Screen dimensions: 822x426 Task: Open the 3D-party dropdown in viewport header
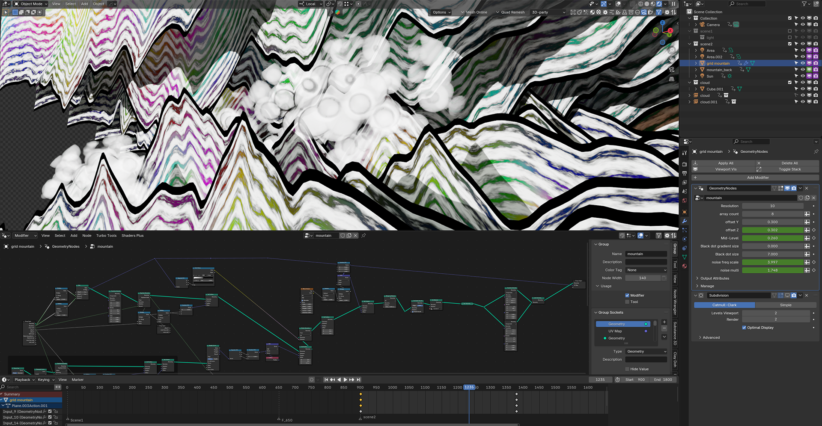tap(548, 12)
